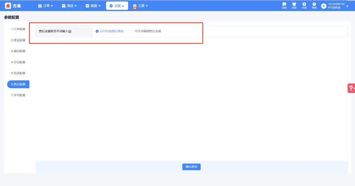
Task: Expand the 数据 dropdown menu
Action: [x=93, y=6]
